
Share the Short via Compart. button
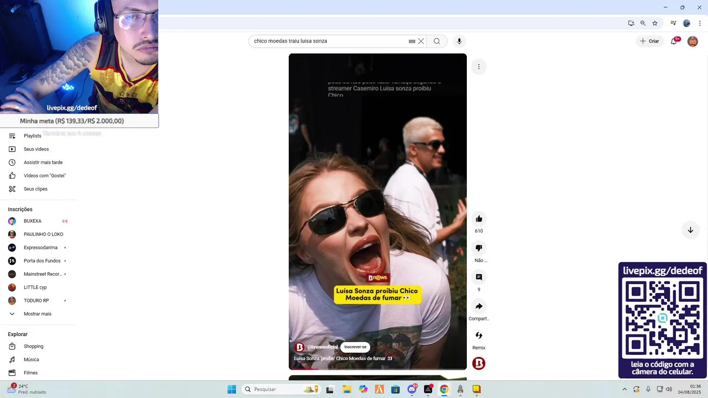(x=479, y=306)
